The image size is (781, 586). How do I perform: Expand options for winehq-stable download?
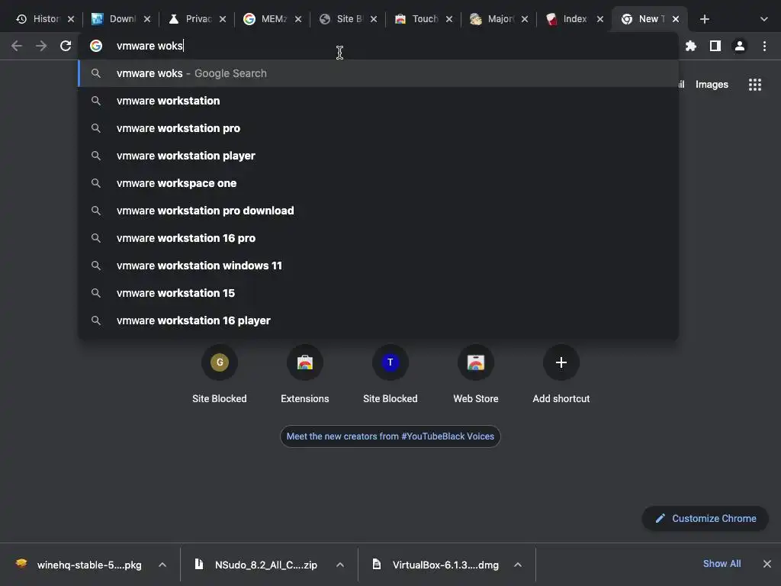click(x=162, y=565)
